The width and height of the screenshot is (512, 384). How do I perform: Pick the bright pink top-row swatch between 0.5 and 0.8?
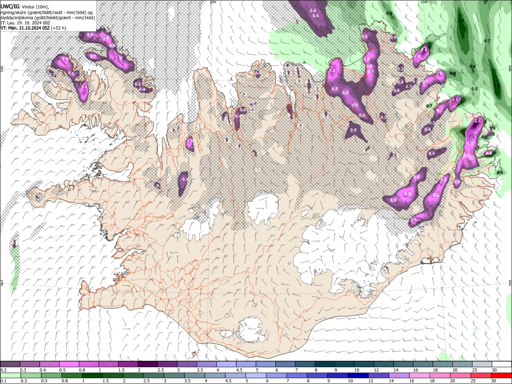click(69, 364)
